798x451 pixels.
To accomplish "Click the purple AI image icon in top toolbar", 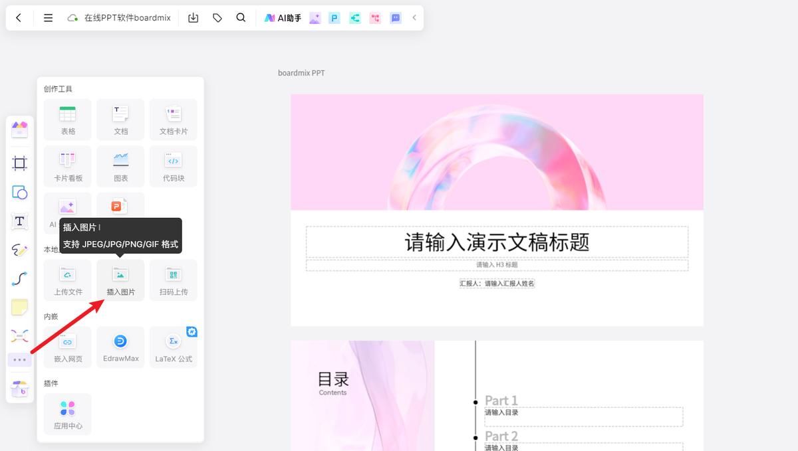I will pyautogui.click(x=315, y=18).
